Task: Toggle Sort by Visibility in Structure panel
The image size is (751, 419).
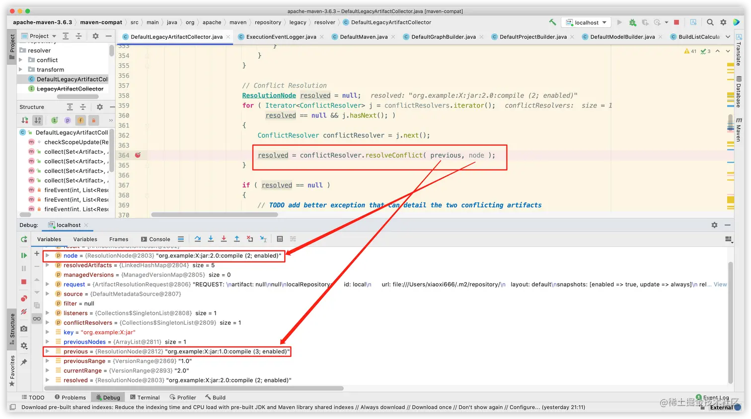Action: pos(25,120)
